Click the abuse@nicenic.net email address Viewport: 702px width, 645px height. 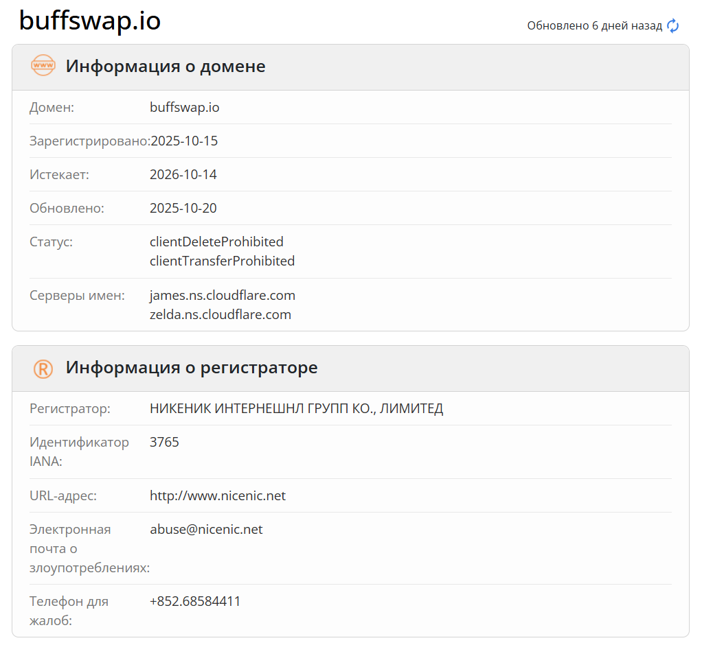(x=206, y=529)
